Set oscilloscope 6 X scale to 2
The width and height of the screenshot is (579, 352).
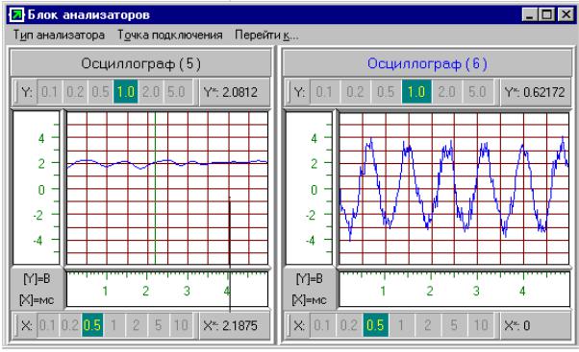428,325
